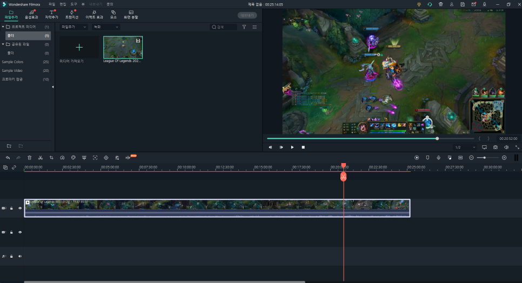Hide video track 1 with the eye icon
The image size is (522, 283).
[20, 232]
